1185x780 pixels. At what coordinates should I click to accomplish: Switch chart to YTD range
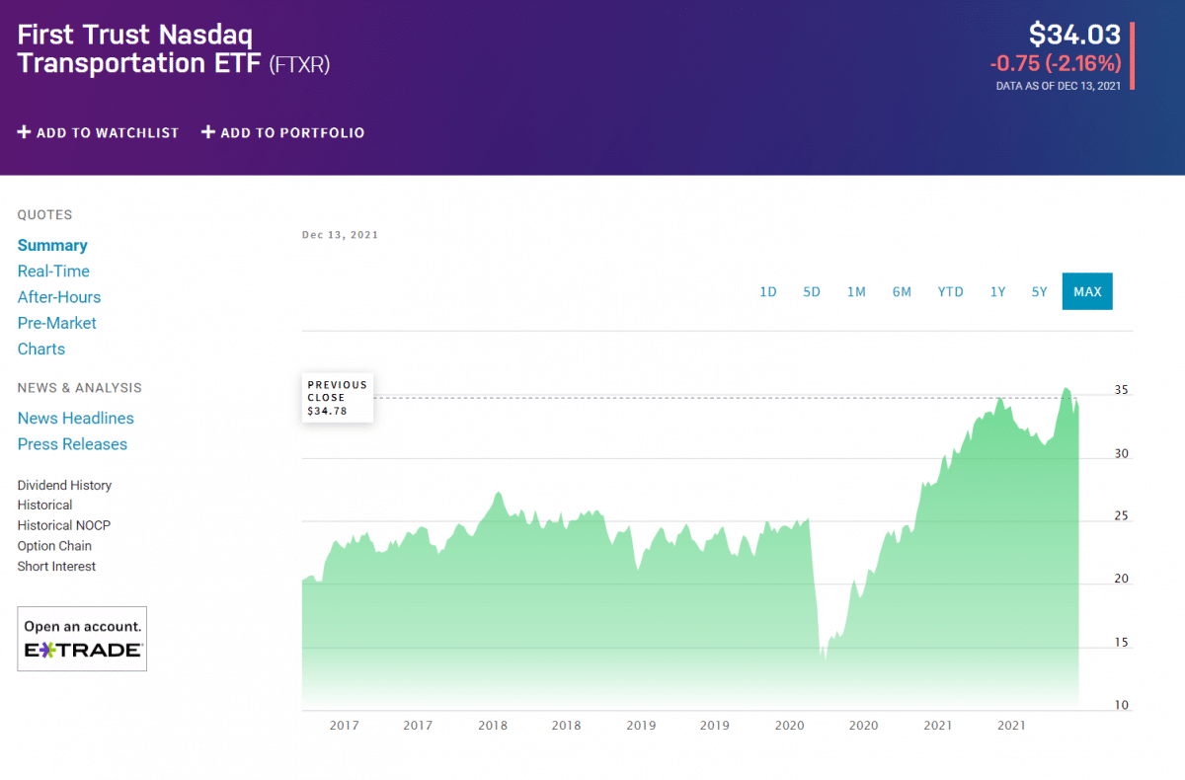coord(950,291)
